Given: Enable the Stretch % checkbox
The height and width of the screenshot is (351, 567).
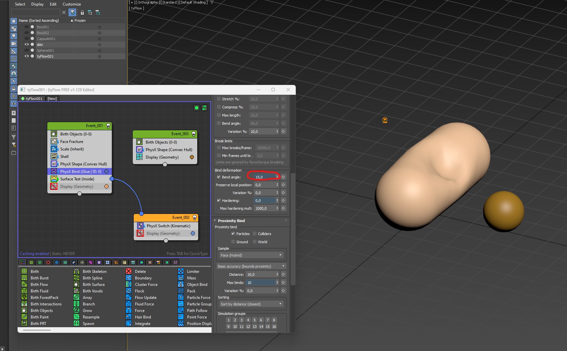Looking at the screenshot, I should click(x=219, y=99).
